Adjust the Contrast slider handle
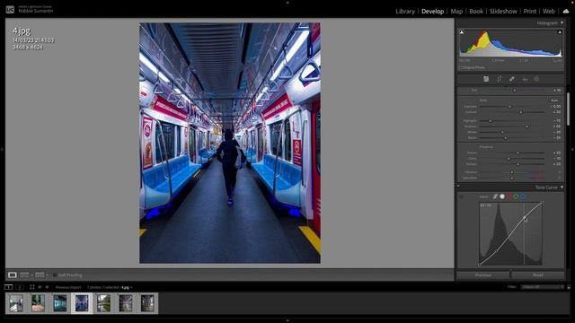Screen dimensions: 575x323 point(521,112)
